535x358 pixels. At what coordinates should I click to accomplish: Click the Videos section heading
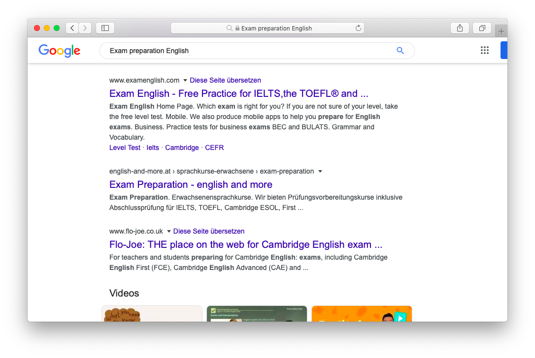point(124,293)
